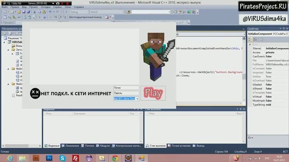Click the Play button in the launcher

pos(153,93)
